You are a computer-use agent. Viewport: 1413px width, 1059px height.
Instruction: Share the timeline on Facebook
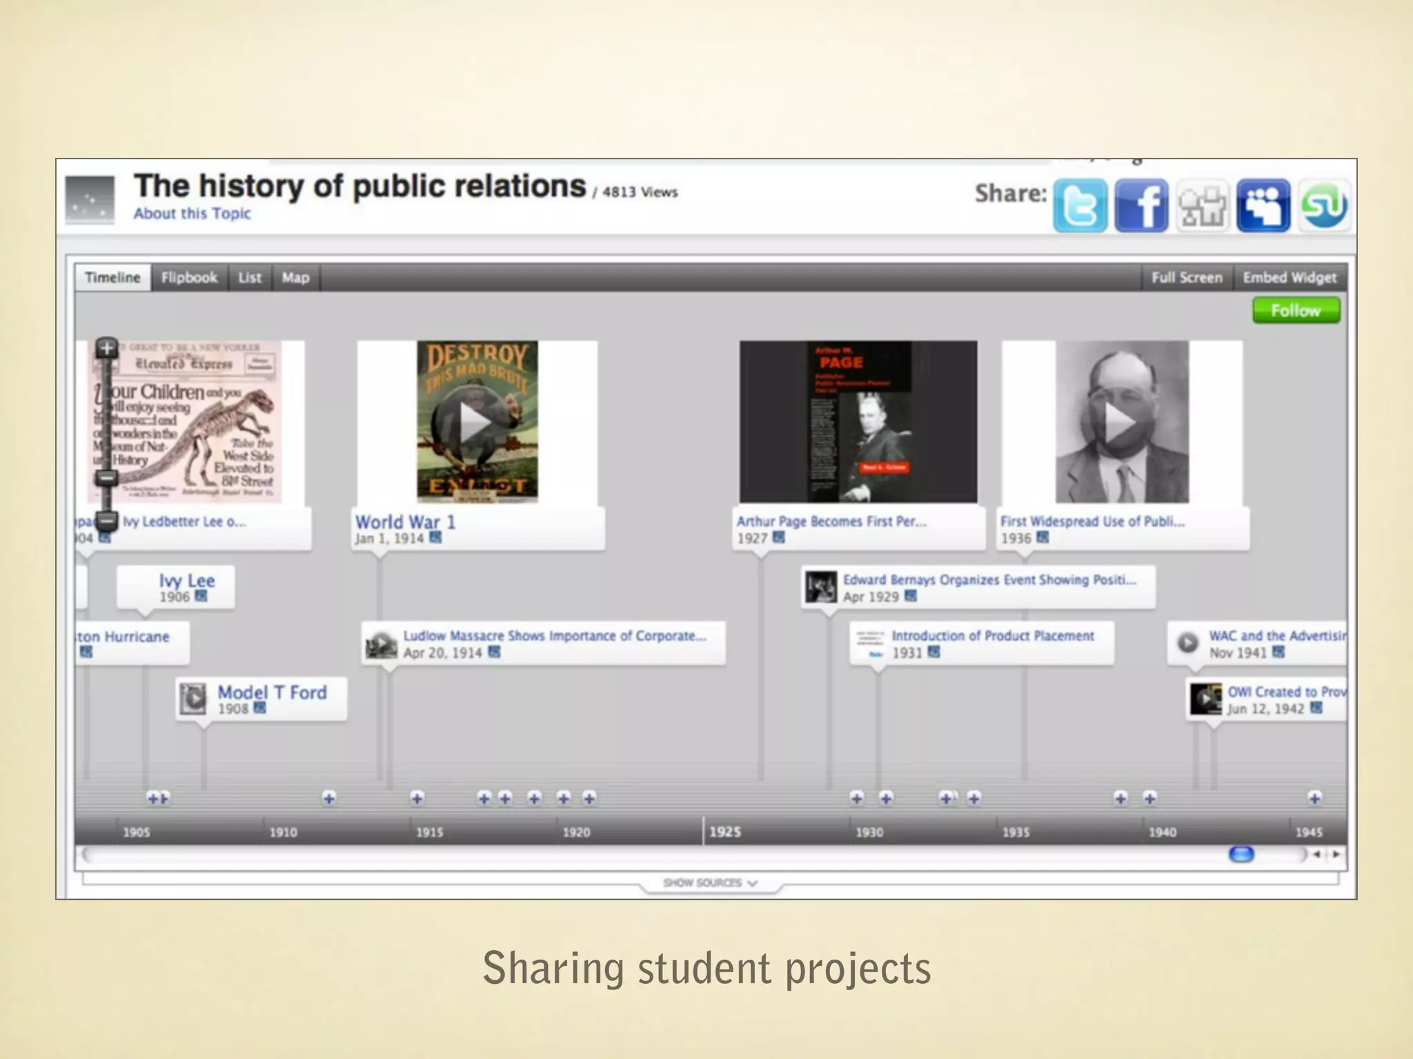tap(1141, 205)
